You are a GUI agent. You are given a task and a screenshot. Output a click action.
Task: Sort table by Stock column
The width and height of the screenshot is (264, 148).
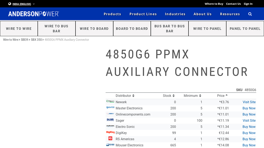(x=169, y=96)
